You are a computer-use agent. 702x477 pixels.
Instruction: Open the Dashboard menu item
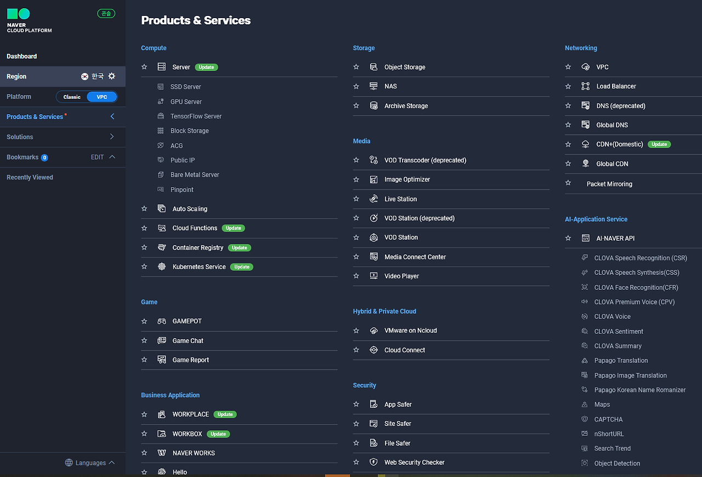click(x=22, y=56)
